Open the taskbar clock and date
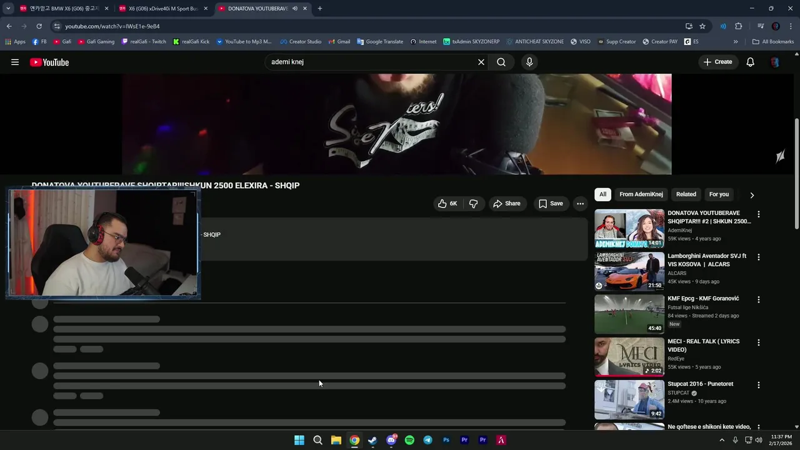This screenshot has height=450, width=800. click(x=781, y=440)
